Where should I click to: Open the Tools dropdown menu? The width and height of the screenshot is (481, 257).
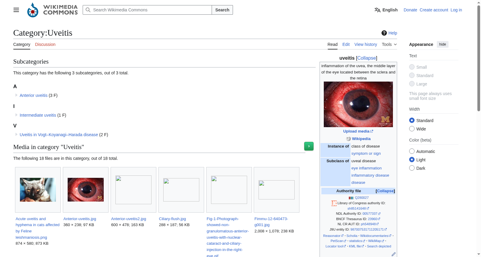point(389,44)
